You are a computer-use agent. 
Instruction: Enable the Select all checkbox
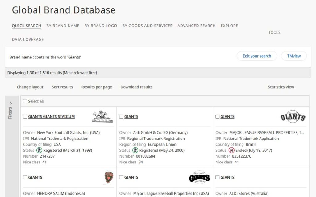click(x=25, y=101)
